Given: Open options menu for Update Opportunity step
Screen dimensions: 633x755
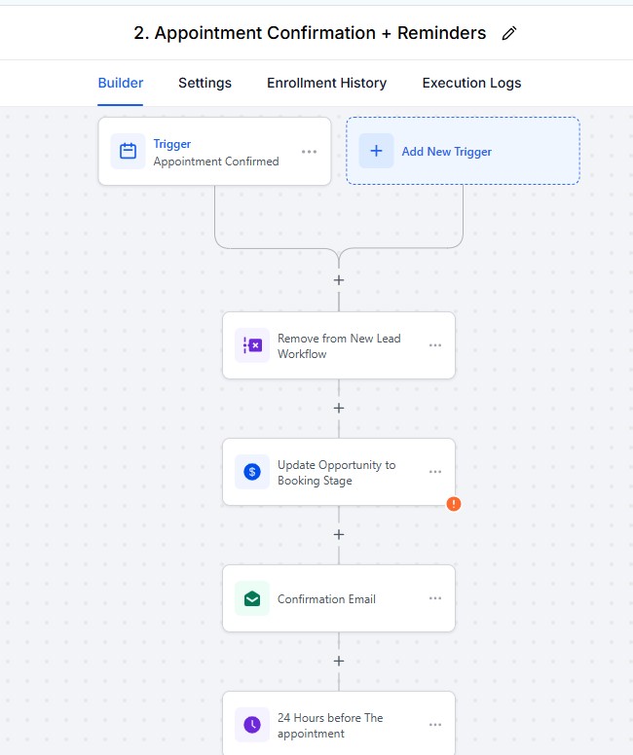Looking at the screenshot, I should tap(434, 473).
